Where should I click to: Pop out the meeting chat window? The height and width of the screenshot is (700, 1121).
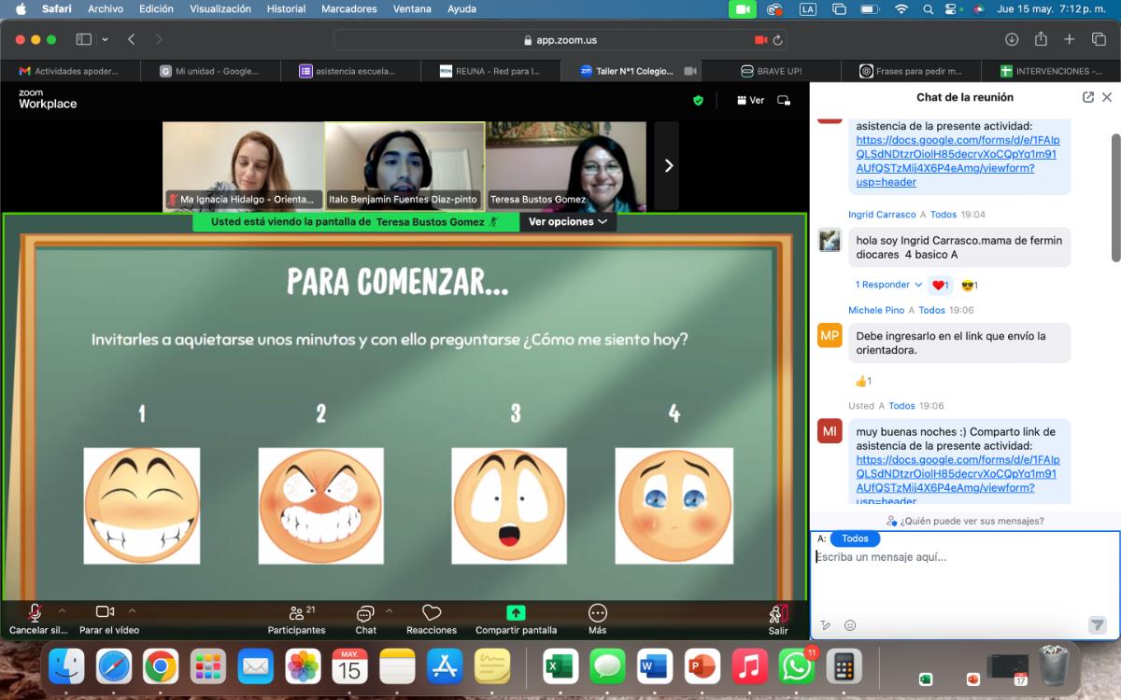[1088, 97]
